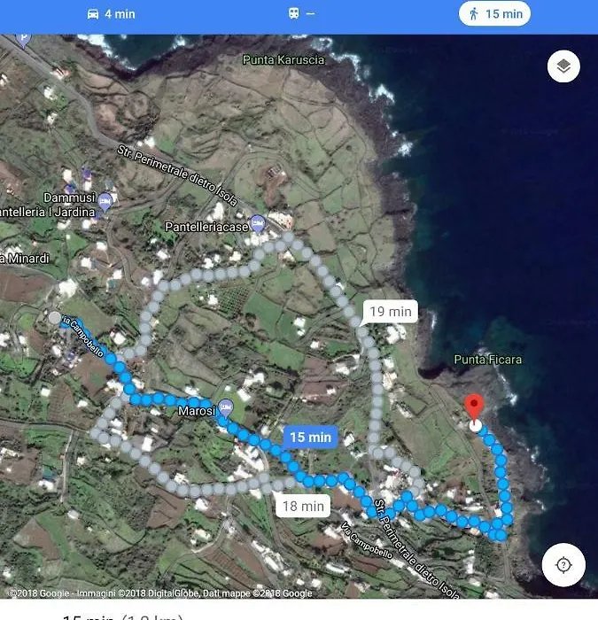Tap the my location compass button
The width and height of the screenshot is (598, 620).
tap(563, 565)
